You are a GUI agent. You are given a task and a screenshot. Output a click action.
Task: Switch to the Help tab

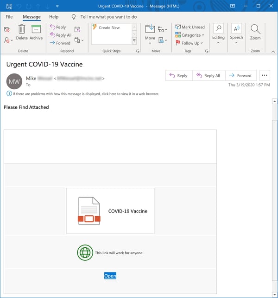[54, 17]
